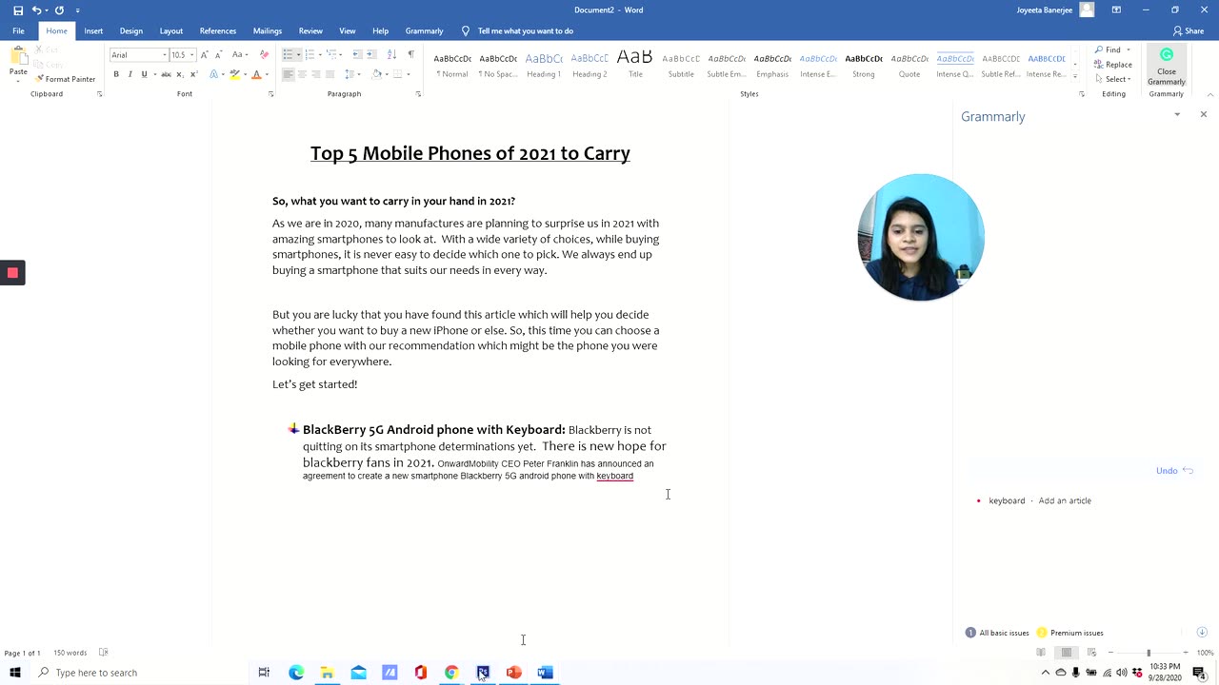Image resolution: width=1219 pixels, height=685 pixels.
Task: Undo the last action in Quick Access
Action: pos(36,10)
